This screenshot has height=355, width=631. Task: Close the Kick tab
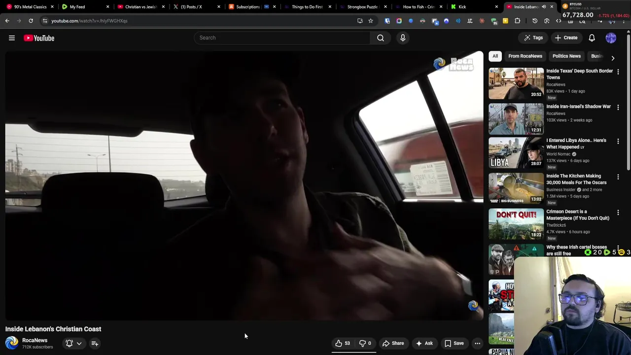tap(496, 7)
